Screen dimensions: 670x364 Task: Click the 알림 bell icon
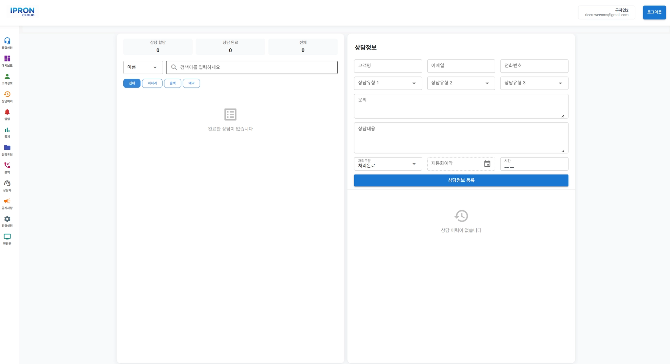[7, 112]
